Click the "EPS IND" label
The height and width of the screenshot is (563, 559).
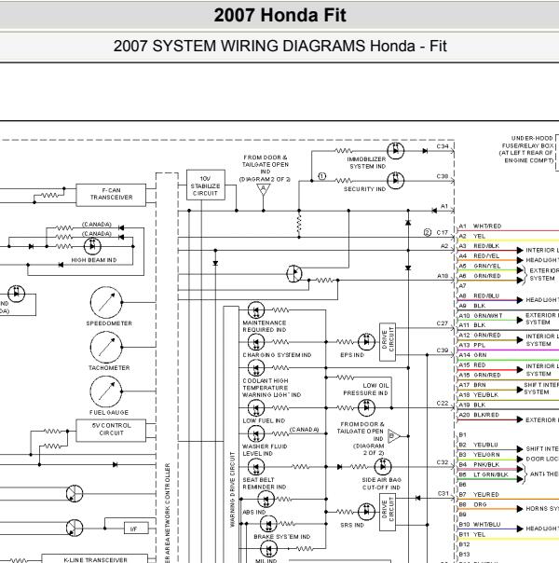pos(352,355)
